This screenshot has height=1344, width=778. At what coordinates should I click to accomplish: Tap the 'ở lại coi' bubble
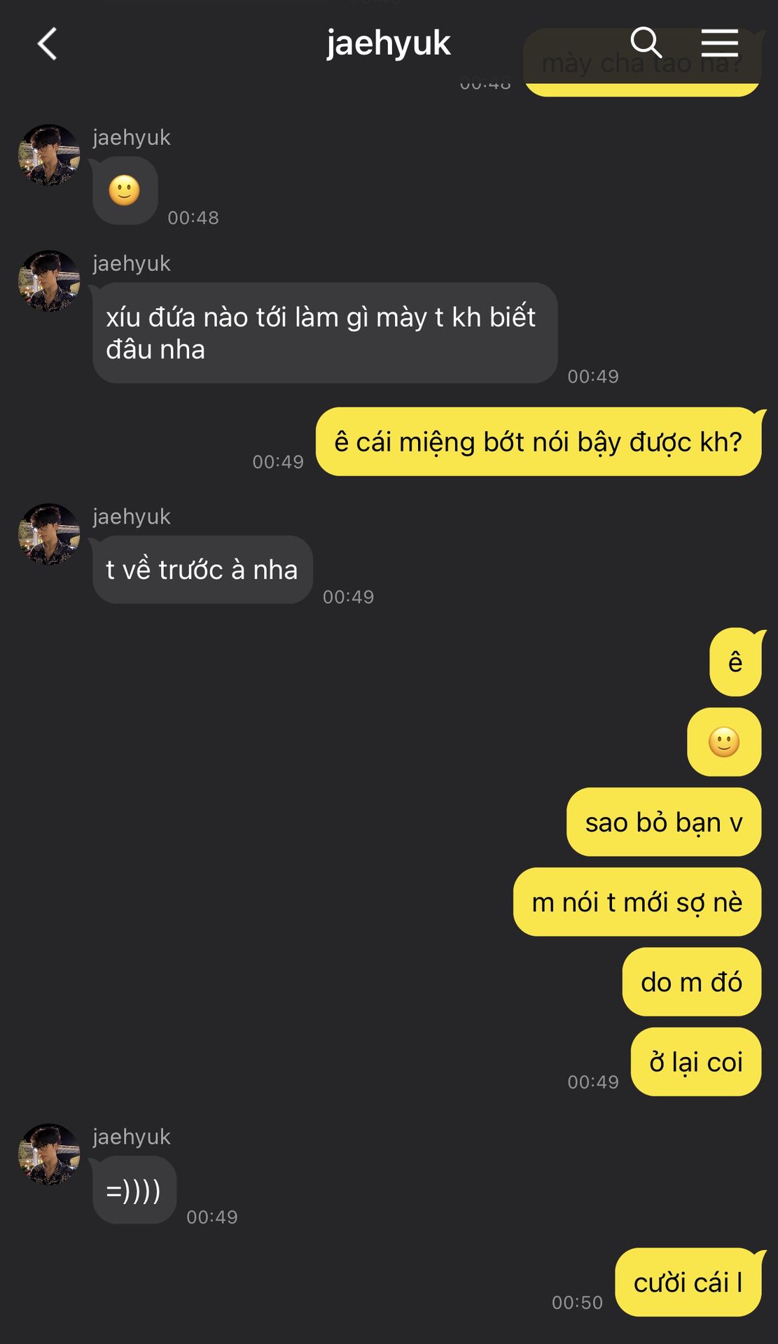click(x=696, y=1062)
